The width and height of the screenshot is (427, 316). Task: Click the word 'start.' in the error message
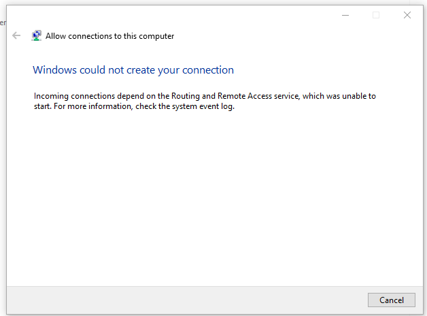click(x=43, y=106)
